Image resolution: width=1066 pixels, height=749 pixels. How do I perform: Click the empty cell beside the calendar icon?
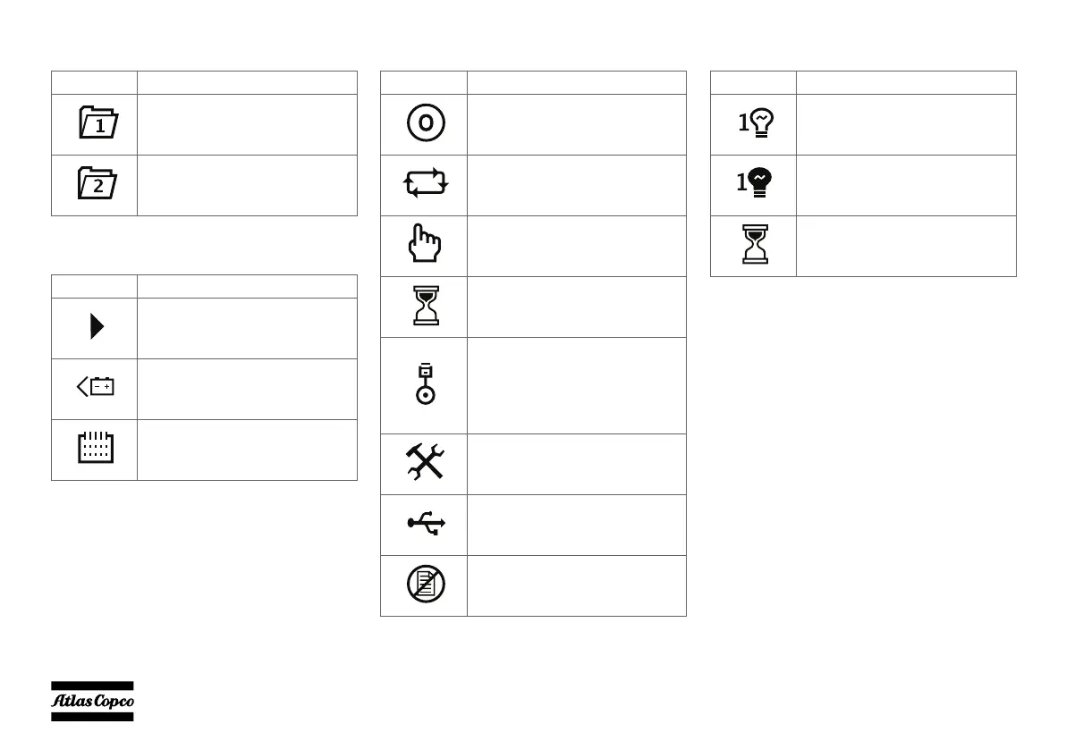click(x=248, y=450)
